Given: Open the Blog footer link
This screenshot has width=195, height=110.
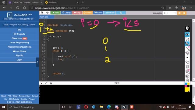Looking at the screenshot, I should (15, 96).
